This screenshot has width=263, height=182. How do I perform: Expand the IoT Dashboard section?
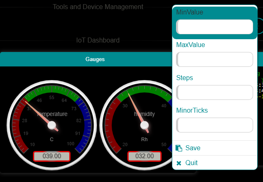(x=98, y=40)
